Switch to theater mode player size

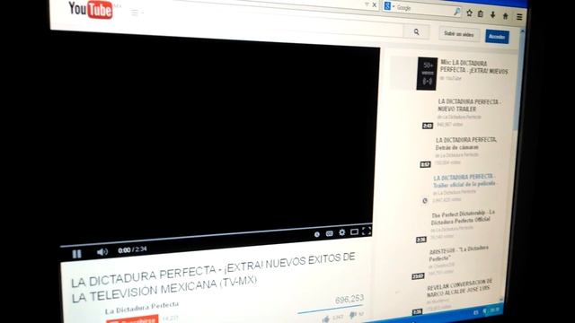(x=354, y=231)
